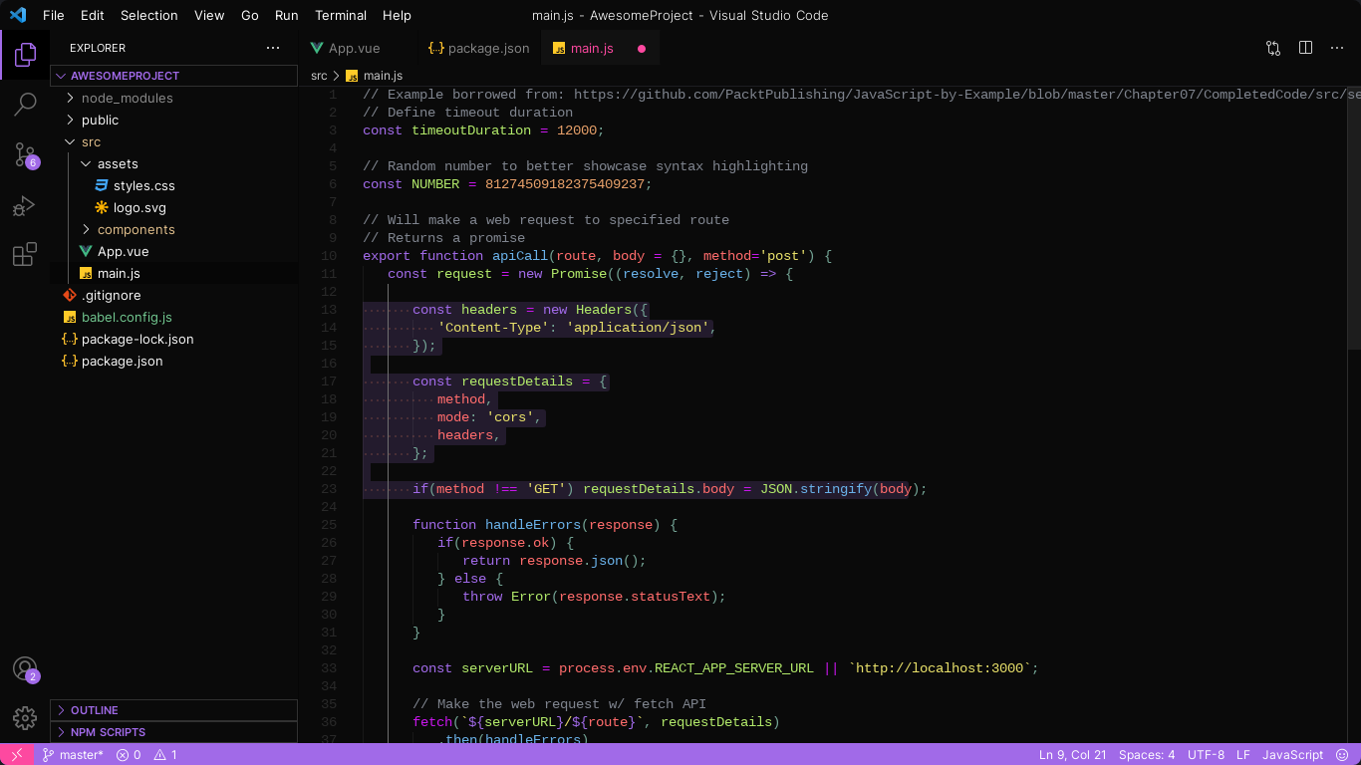Expand the NPM SCRIPTS section
This screenshot has width=1361, height=765.
pyautogui.click(x=108, y=732)
